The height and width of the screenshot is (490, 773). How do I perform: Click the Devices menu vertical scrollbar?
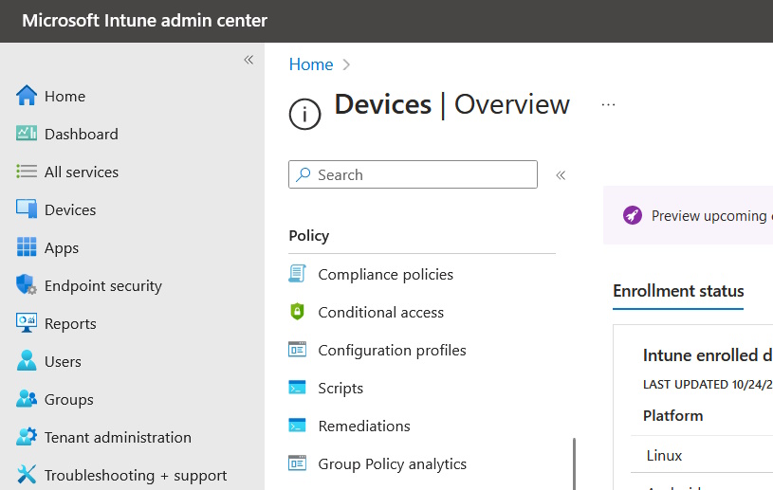point(575,463)
